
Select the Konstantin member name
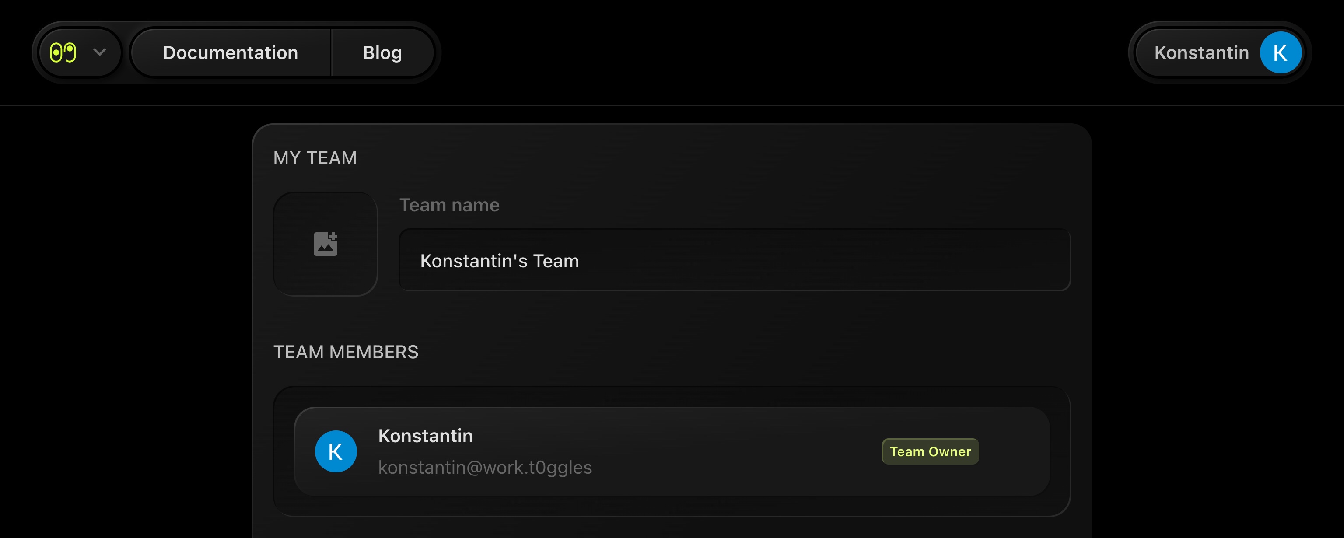click(425, 436)
